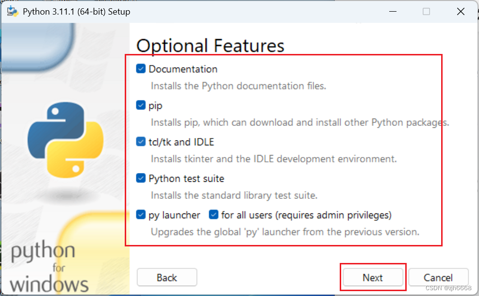479x296 pixels.
Task: Click the 'Python test suite' label text
Action: [x=186, y=178]
